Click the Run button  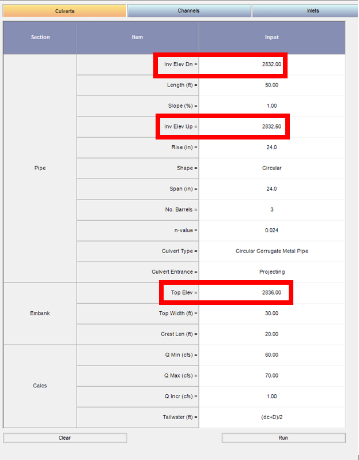tap(283, 438)
